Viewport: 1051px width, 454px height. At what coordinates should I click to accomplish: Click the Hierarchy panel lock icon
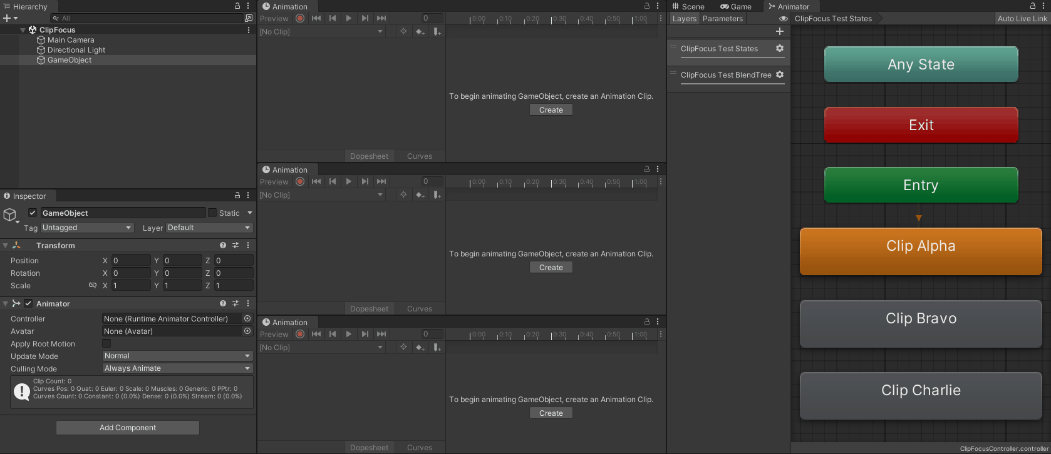point(237,6)
